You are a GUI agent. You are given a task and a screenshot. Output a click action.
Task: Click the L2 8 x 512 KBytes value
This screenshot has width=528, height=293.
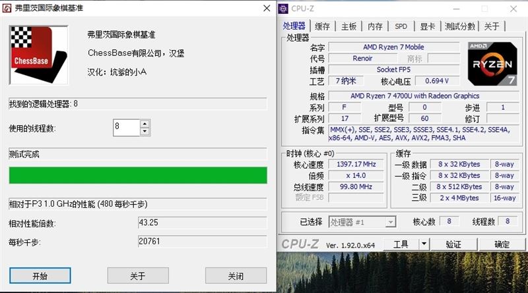(x=459, y=186)
